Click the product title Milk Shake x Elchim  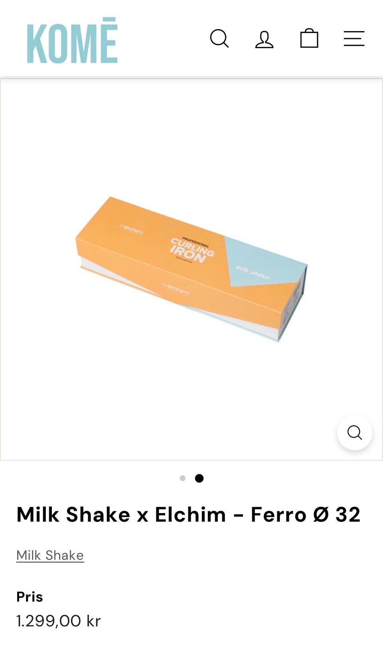pos(188,514)
